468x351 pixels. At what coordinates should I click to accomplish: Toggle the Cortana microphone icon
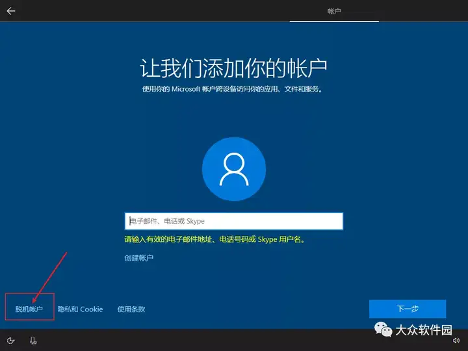pos(33,341)
